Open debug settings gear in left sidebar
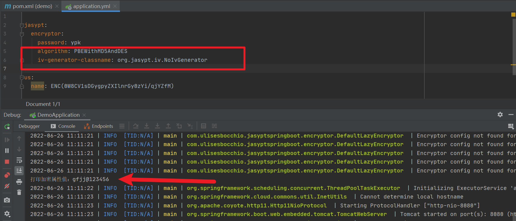516x221 pixels. click(7, 214)
